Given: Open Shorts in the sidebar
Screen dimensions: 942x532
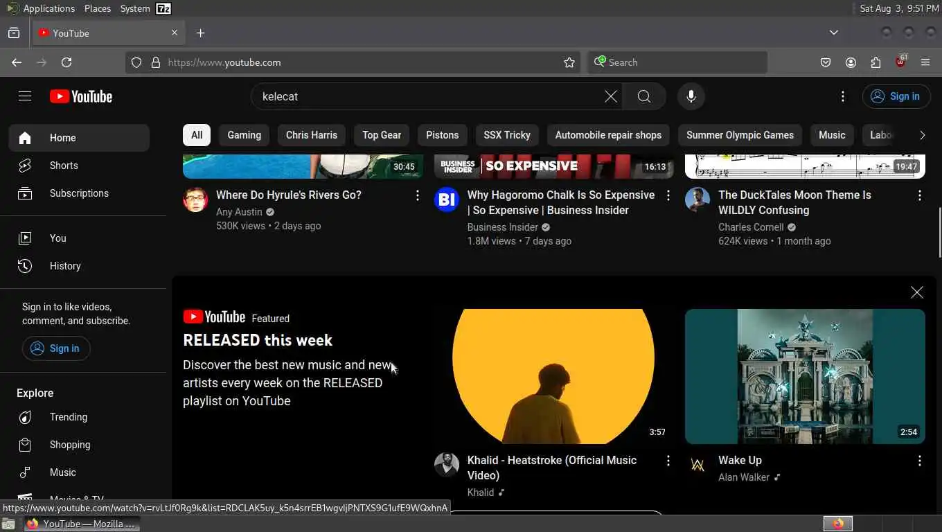Looking at the screenshot, I should click(x=79, y=166).
